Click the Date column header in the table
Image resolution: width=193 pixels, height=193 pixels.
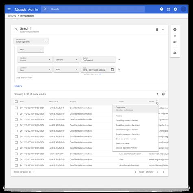pyautogui.click(x=22, y=102)
